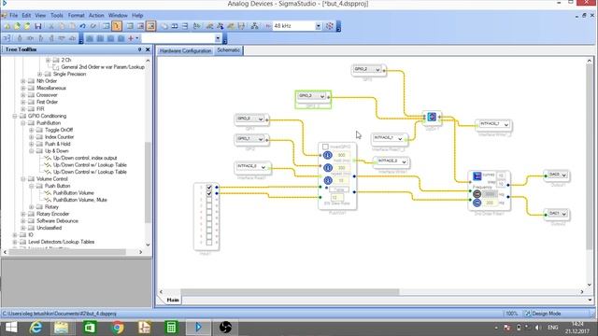Viewport: 598px width, 336px height.
Task: Click the multiplexer block's blue icon
Action: (432, 117)
